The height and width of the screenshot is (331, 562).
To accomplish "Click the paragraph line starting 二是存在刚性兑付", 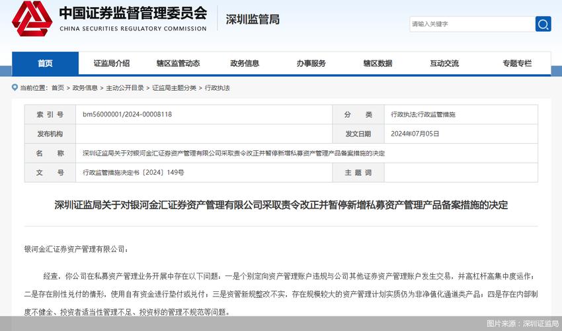I will (281, 294).
